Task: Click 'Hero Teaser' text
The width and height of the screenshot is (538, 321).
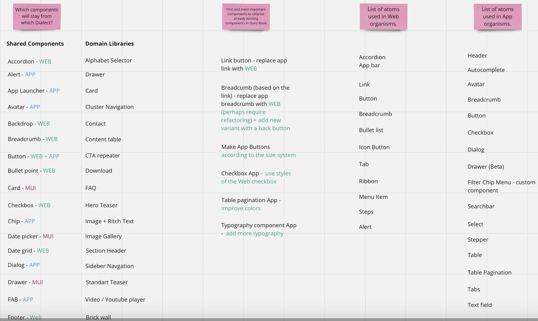Action: click(101, 205)
